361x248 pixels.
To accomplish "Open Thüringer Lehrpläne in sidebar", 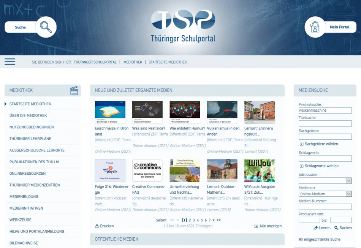I will coord(30,139).
